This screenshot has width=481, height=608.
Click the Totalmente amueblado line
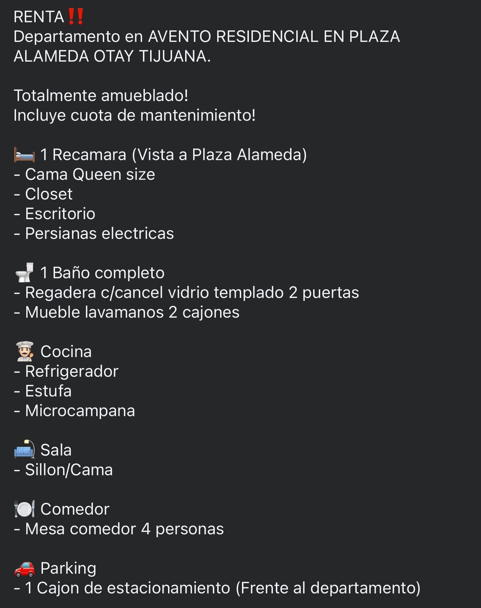coord(101,96)
